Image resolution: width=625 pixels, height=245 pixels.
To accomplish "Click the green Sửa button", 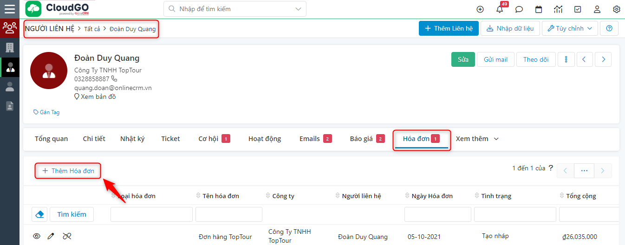I will pyautogui.click(x=463, y=59).
